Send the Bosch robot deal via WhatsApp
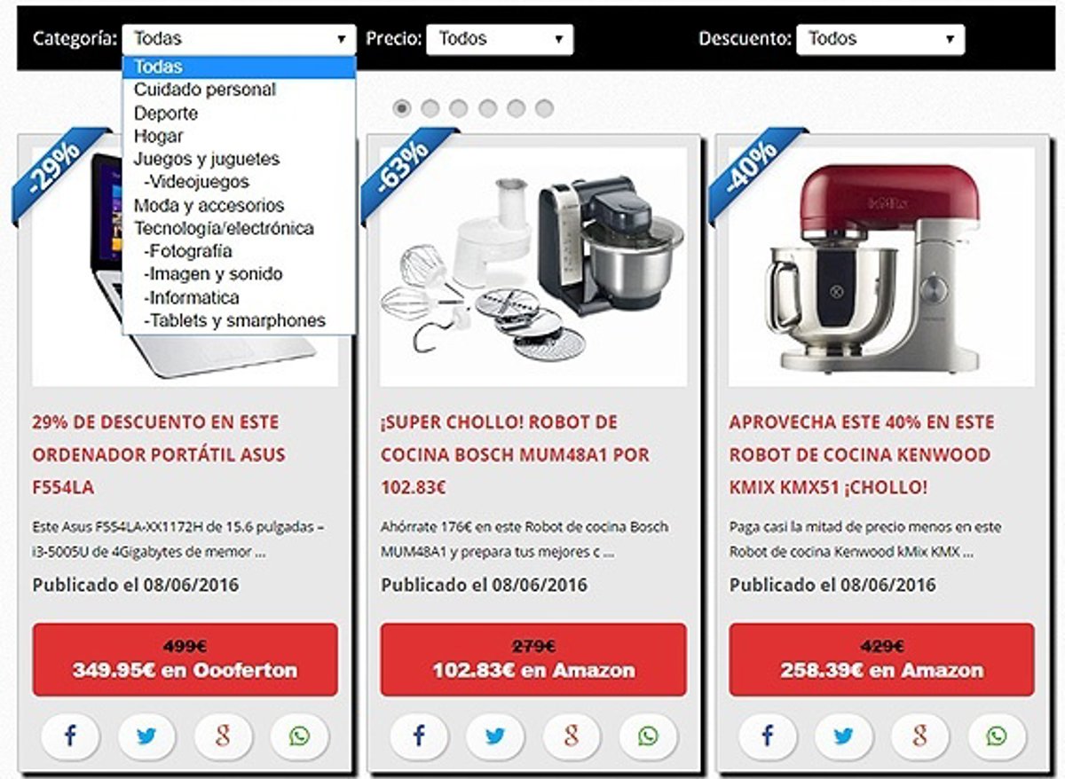Image resolution: width=1065 pixels, height=779 pixels. (x=648, y=736)
